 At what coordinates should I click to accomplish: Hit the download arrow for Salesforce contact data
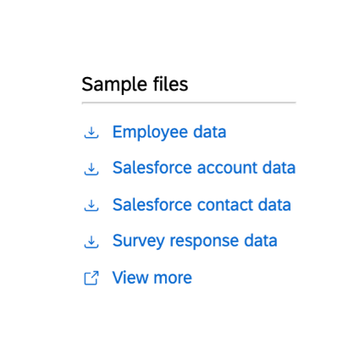[91, 205]
